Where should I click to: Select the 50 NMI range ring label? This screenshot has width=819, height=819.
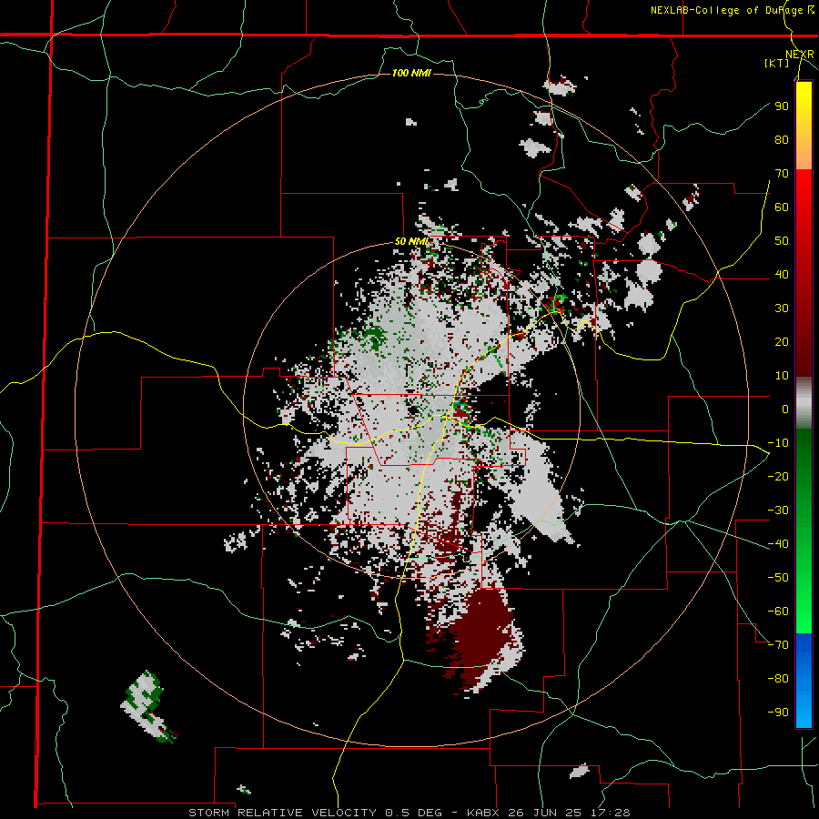click(411, 241)
